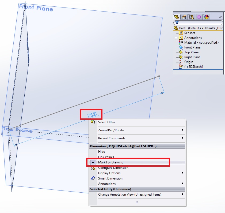Click the Front Plane icon in tree
Screen dimensions: 225x213
tap(181, 47)
